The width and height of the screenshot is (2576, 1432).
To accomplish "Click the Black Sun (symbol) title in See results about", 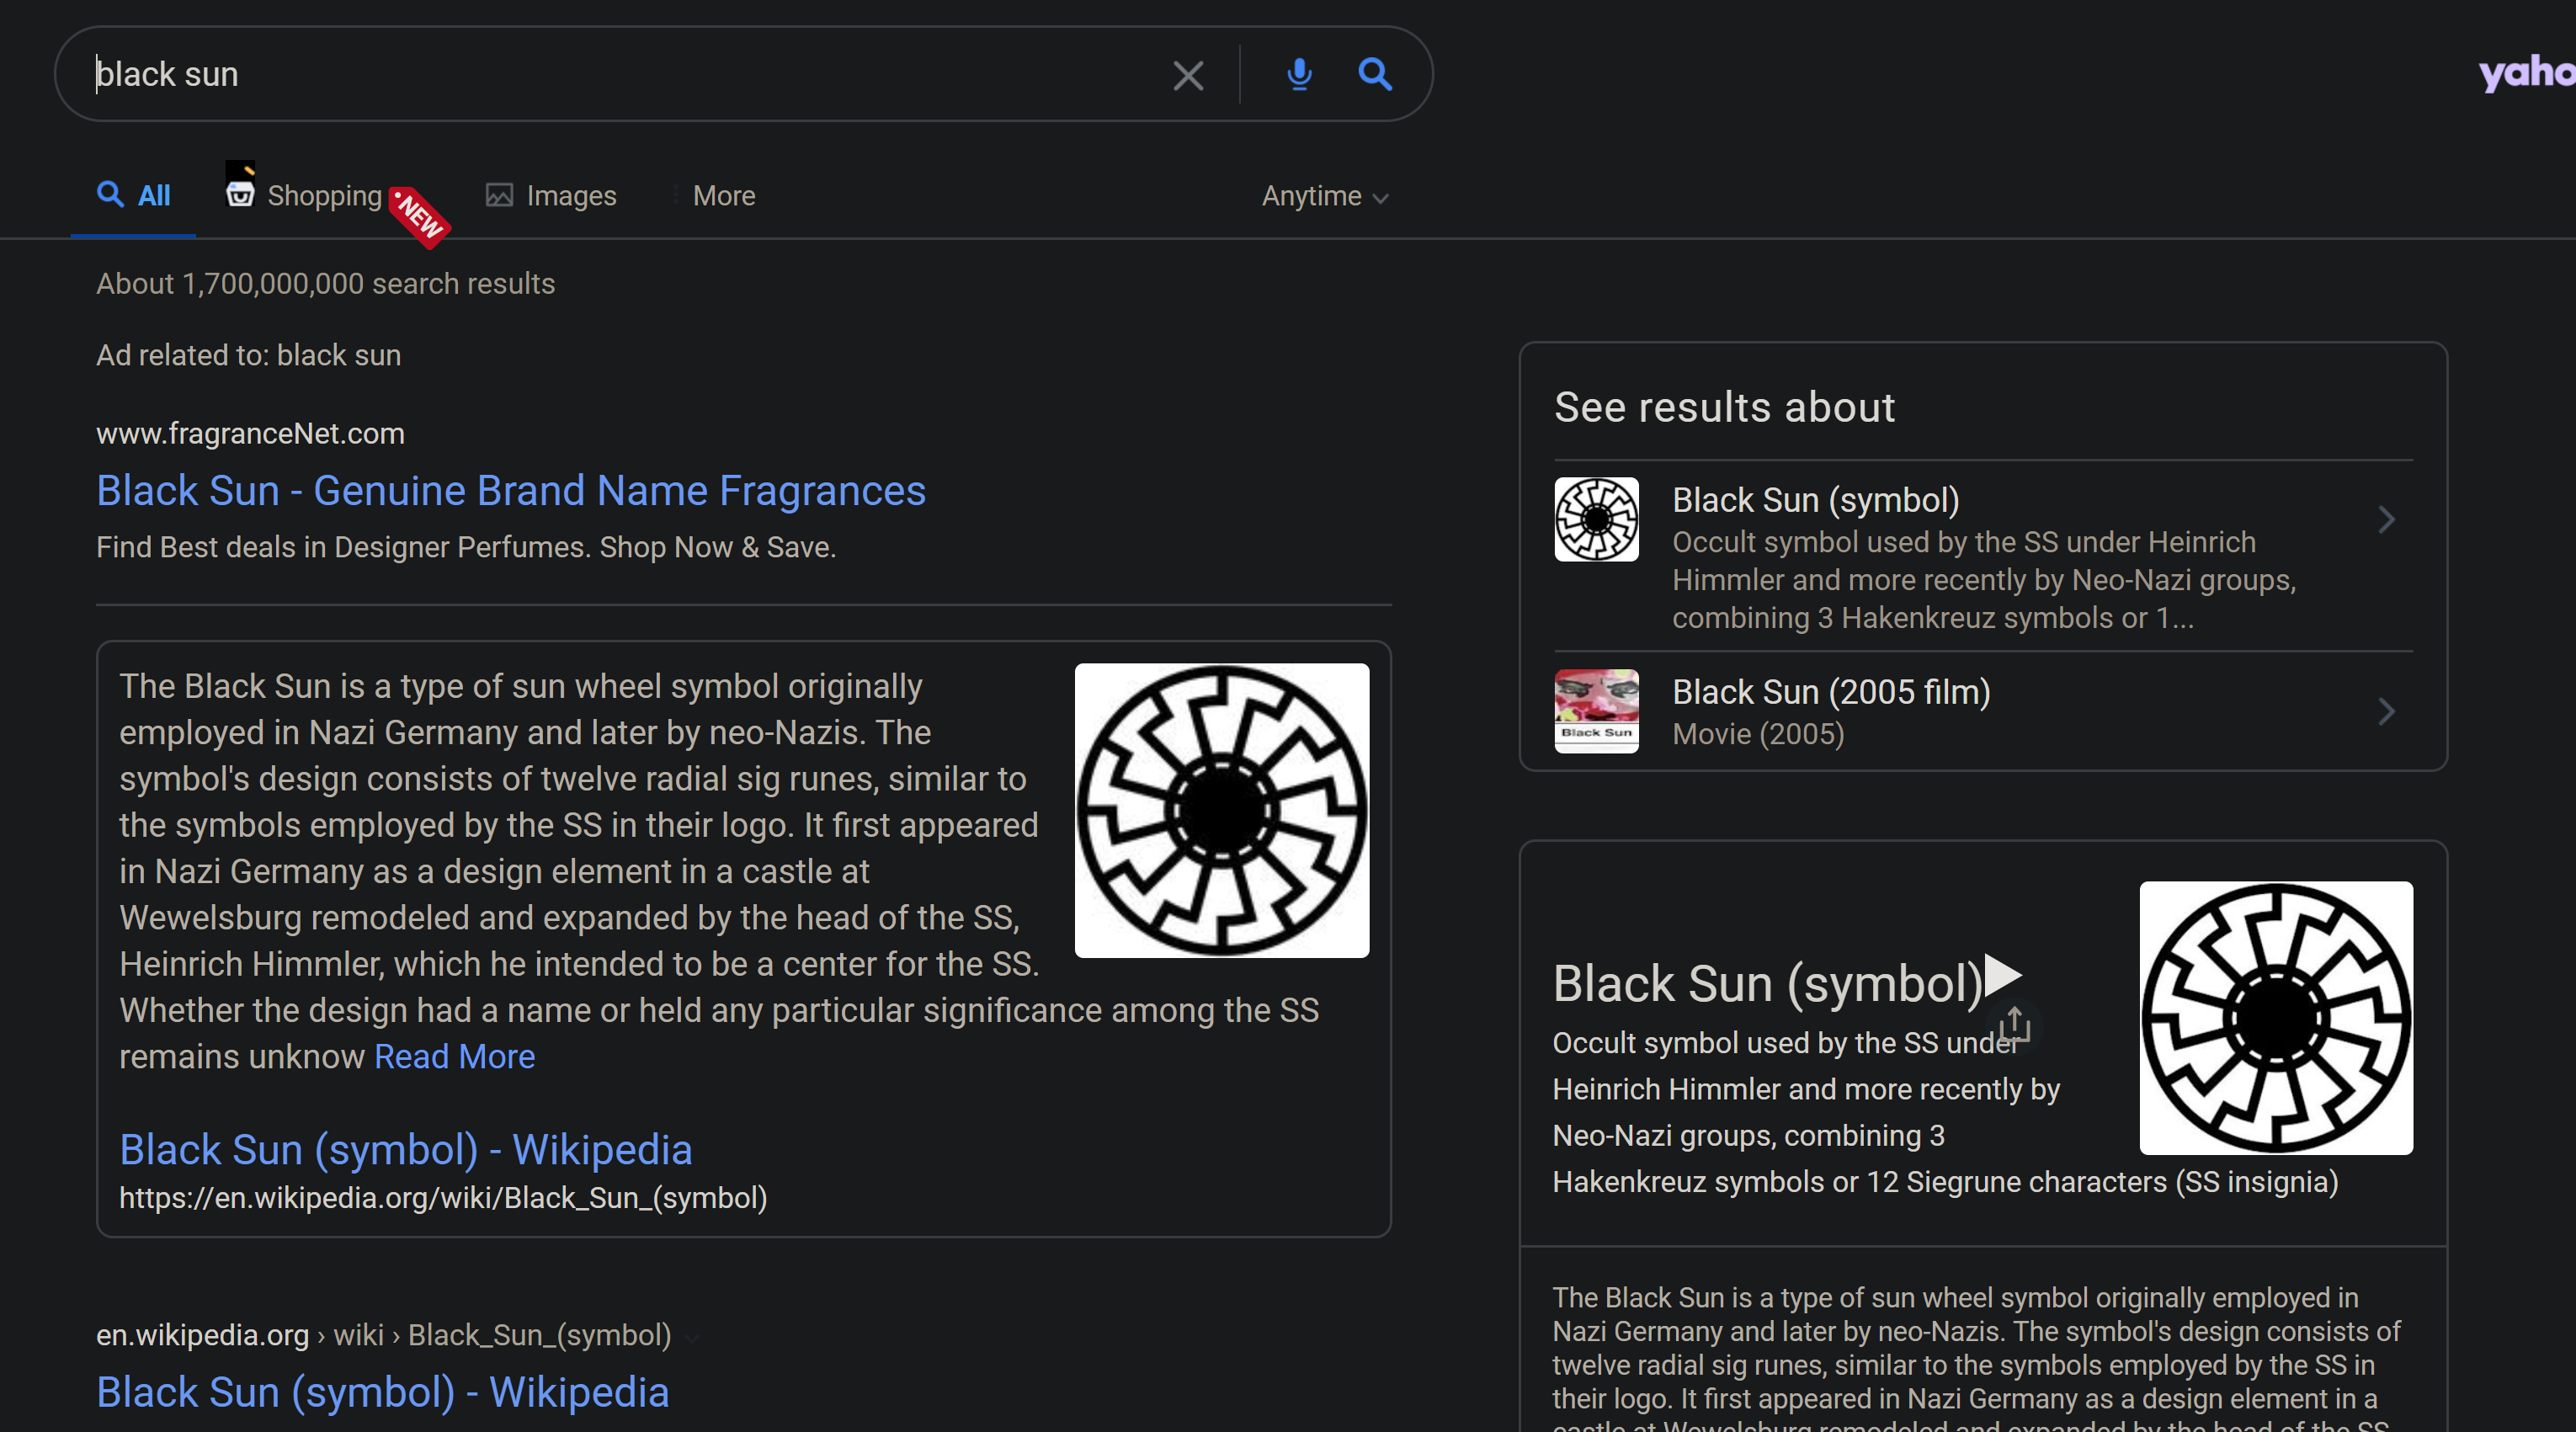I will [1816, 499].
